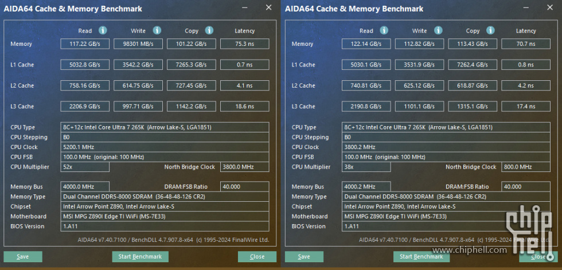Select Memory write value 112.82 GB/s
The image size is (562, 270).
coord(419,44)
